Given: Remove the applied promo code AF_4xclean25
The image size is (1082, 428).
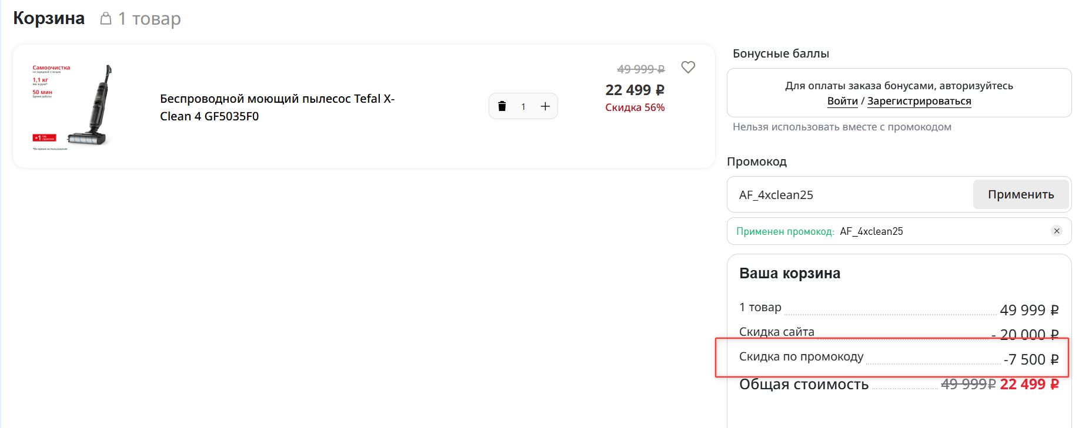Looking at the screenshot, I should tap(1056, 231).
